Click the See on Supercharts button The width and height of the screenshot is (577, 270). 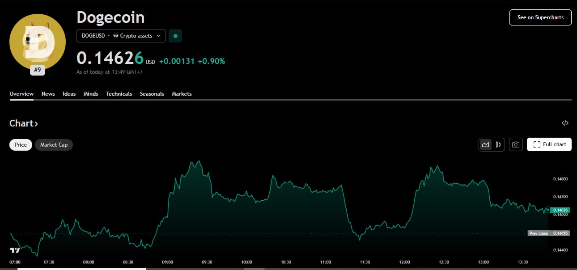[540, 17]
